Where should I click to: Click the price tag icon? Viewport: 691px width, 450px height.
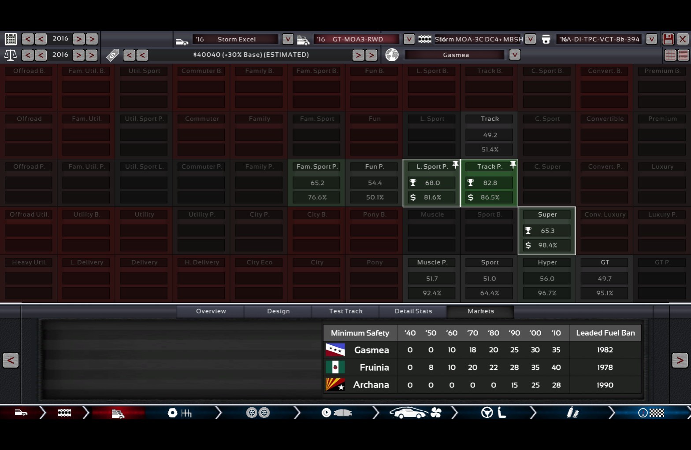[x=113, y=55]
